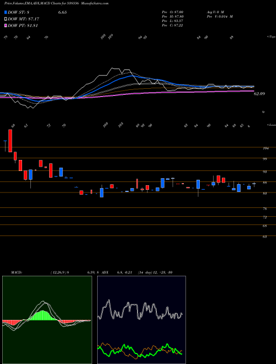The width and height of the screenshot is (276, 364).
Task: Click the Pre L previous low value
Action: pyautogui.click(x=173, y=21)
